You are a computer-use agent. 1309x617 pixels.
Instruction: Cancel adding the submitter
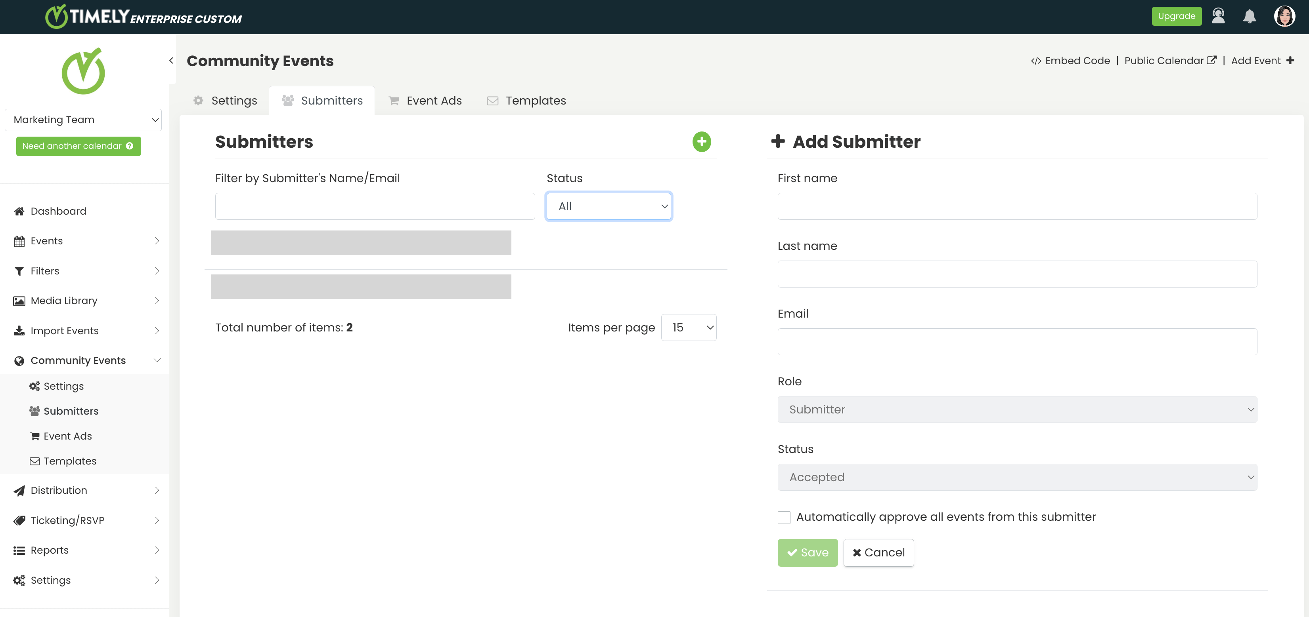pos(878,552)
